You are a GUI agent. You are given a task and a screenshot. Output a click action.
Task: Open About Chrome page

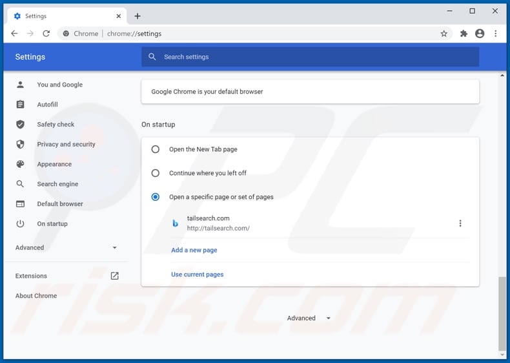point(36,296)
